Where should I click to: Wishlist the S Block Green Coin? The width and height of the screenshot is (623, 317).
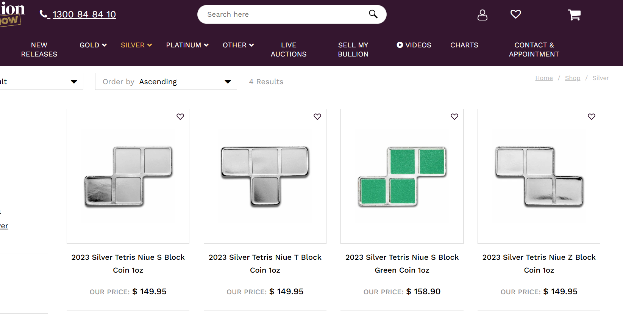pyautogui.click(x=454, y=117)
